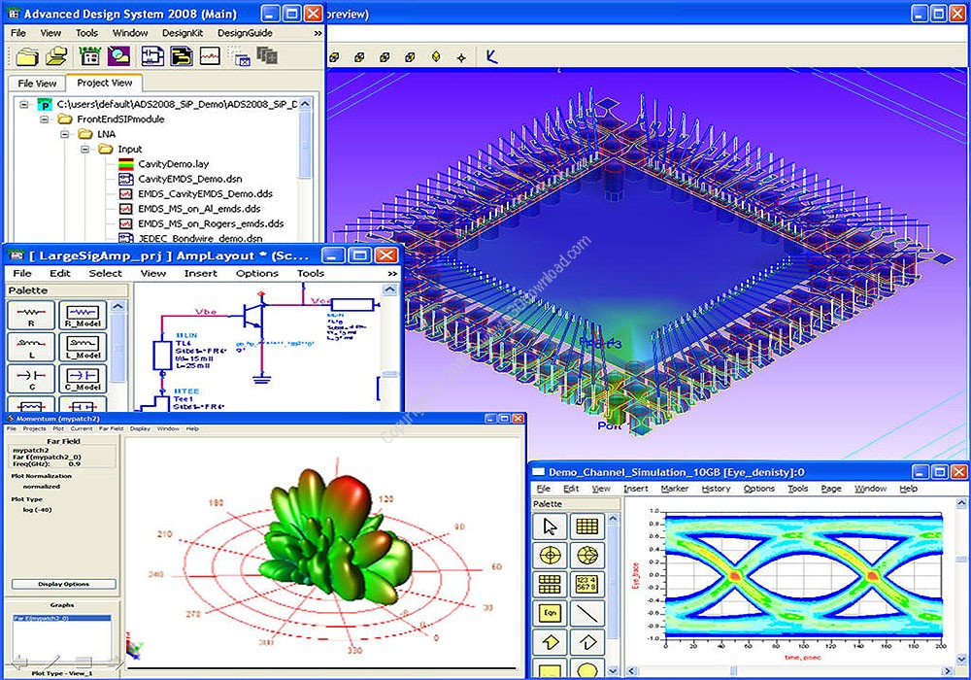Select EMDS_MS_on_Rogers_emds.dds in the project tree
This screenshot has height=680, width=971.
(x=211, y=223)
